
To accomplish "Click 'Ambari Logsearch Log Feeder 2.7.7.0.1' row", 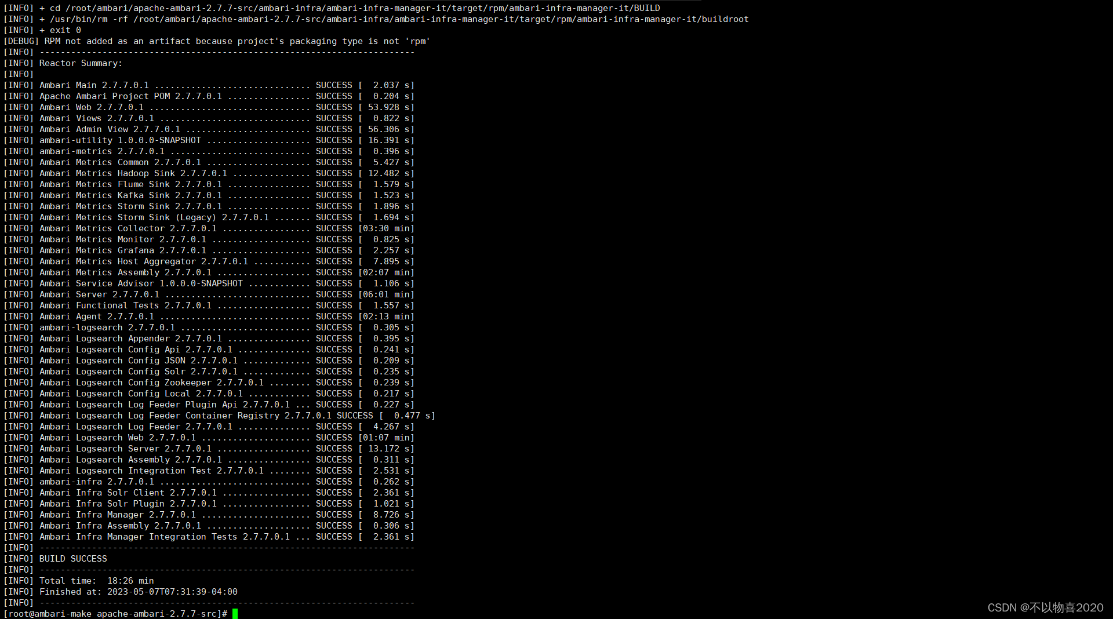I will coord(209,427).
